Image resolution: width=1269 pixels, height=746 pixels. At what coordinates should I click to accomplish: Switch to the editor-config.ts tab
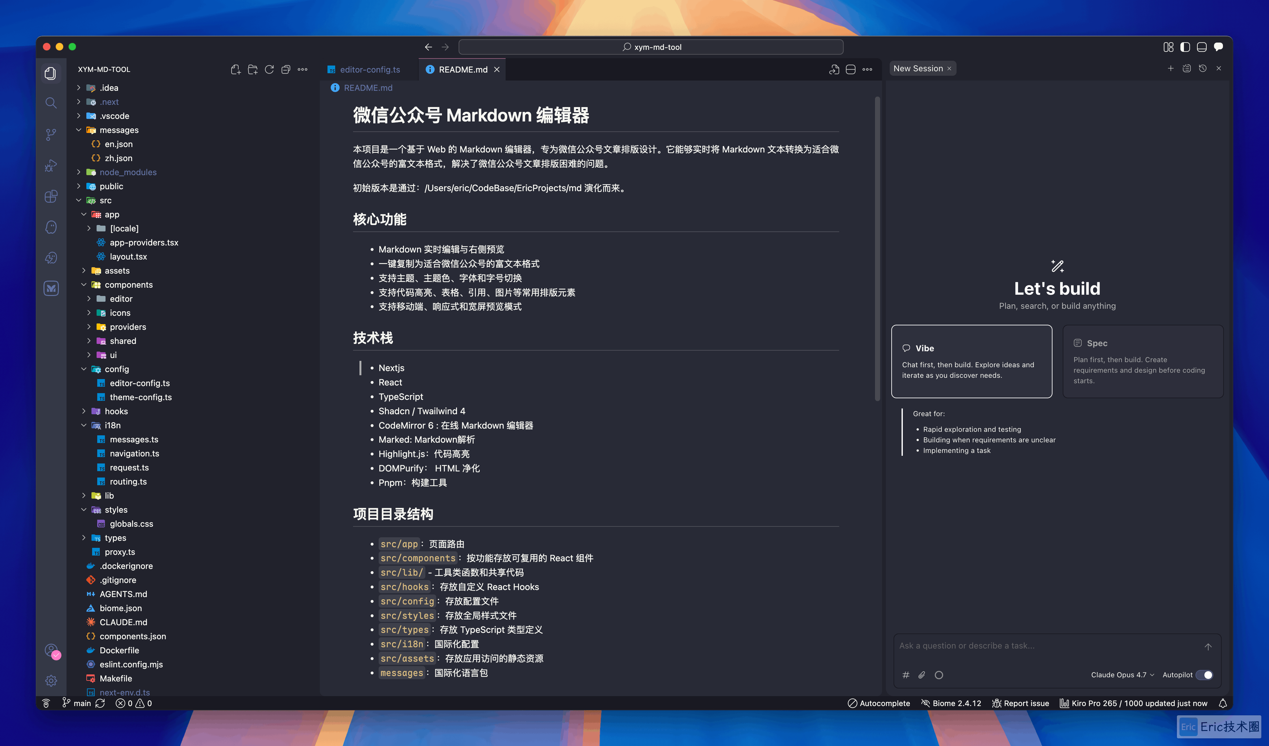[369, 69]
